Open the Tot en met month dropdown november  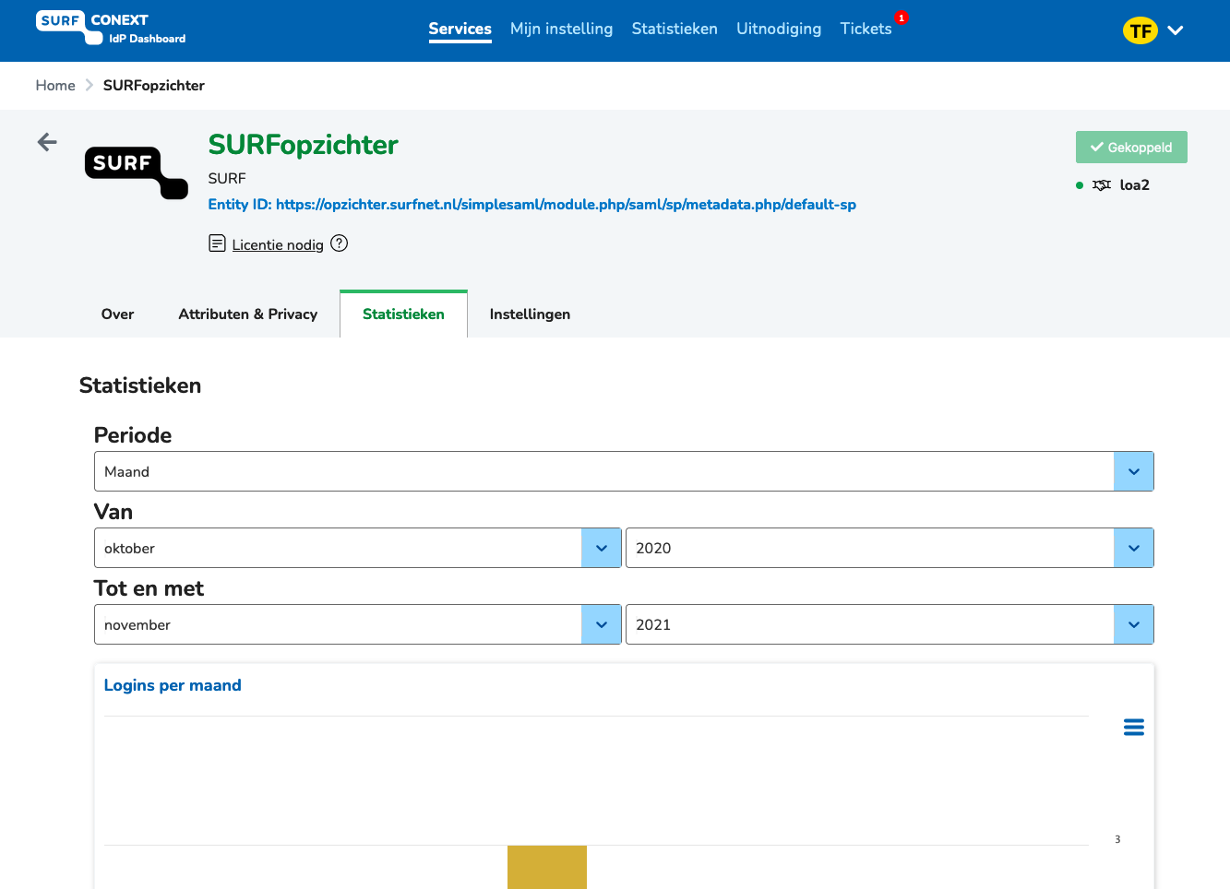coord(358,624)
